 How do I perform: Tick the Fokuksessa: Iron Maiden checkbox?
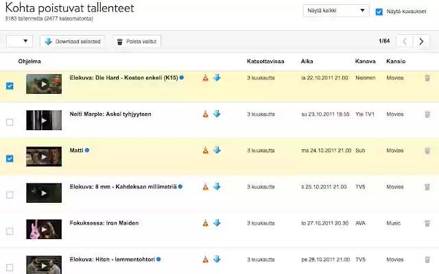pyautogui.click(x=10, y=232)
